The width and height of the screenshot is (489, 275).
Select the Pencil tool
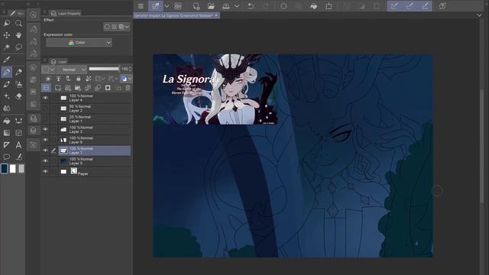pyautogui.click(x=18, y=72)
